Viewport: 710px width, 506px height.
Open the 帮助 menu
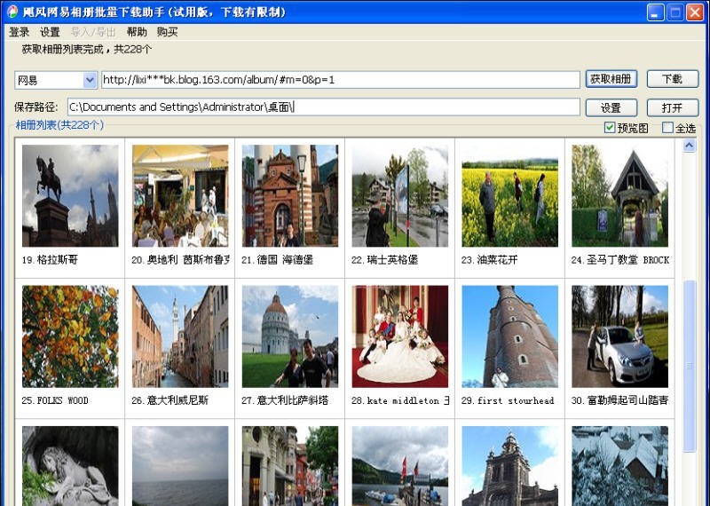137,32
